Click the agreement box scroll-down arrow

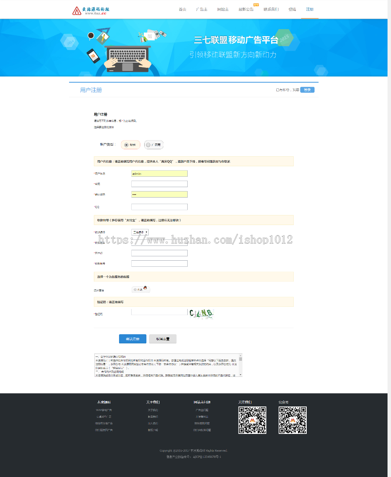tap(240, 375)
